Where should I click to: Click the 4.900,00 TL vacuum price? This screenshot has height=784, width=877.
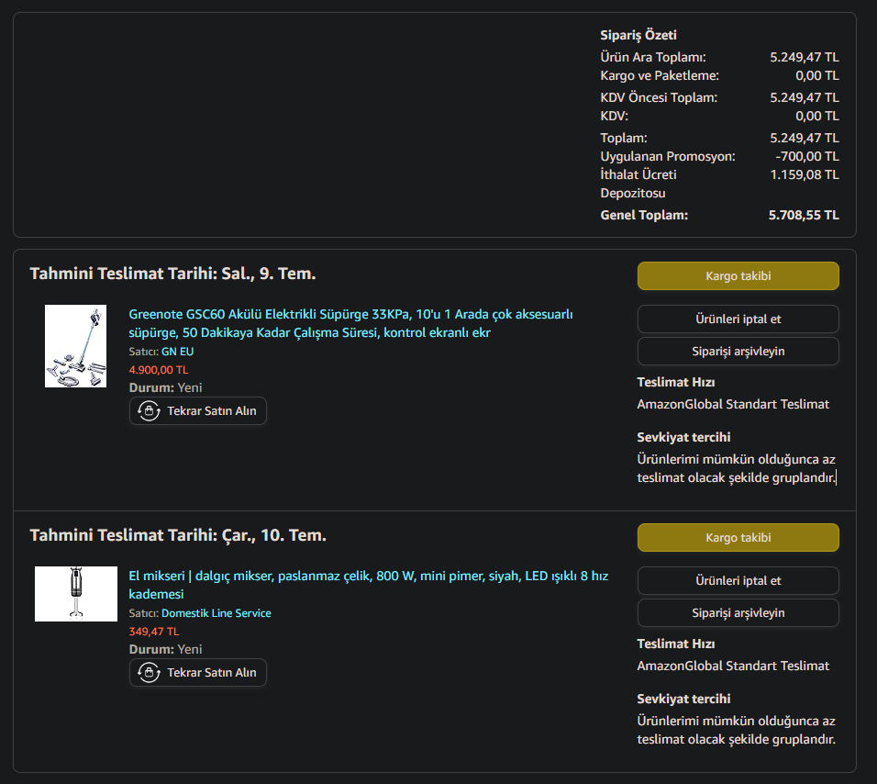pos(158,370)
